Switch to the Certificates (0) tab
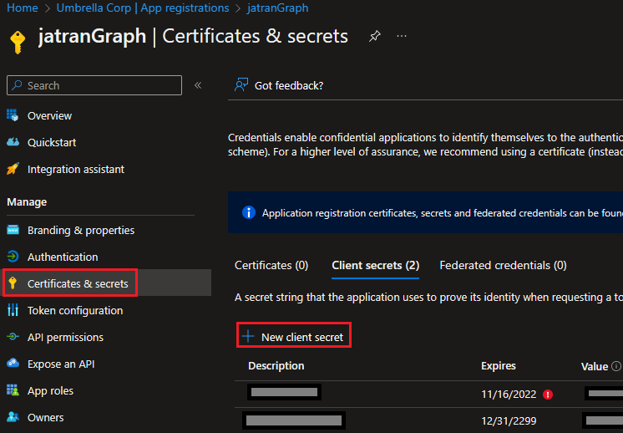This screenshot has height=433, width=623. 271,265
